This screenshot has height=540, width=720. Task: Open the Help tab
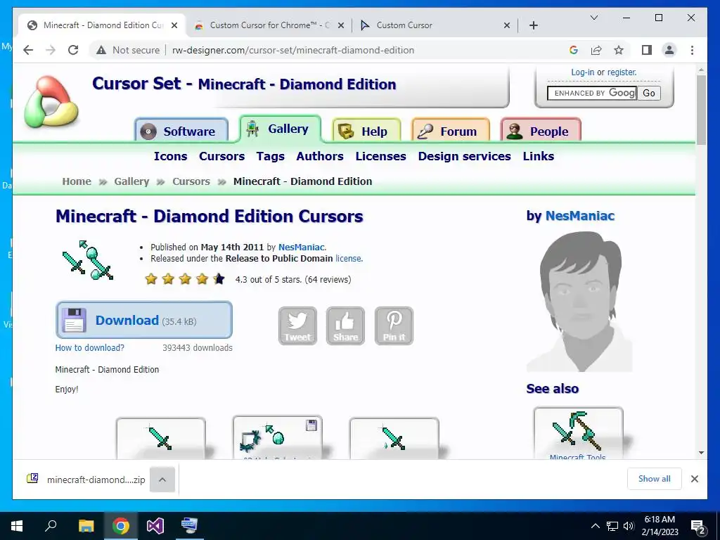[x=366, y=131]
